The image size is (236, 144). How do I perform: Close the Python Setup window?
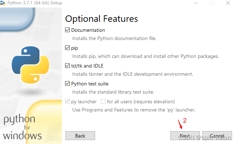pos(228,3)
